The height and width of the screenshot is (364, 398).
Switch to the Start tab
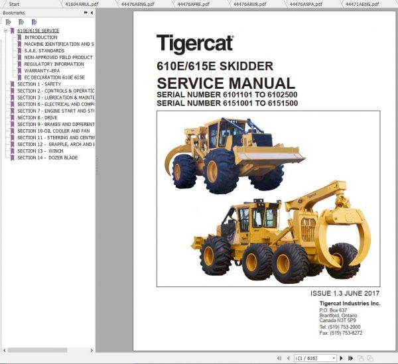point(14,4)
